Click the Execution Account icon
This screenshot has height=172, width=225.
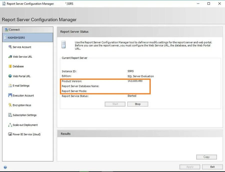click(10, 95)
